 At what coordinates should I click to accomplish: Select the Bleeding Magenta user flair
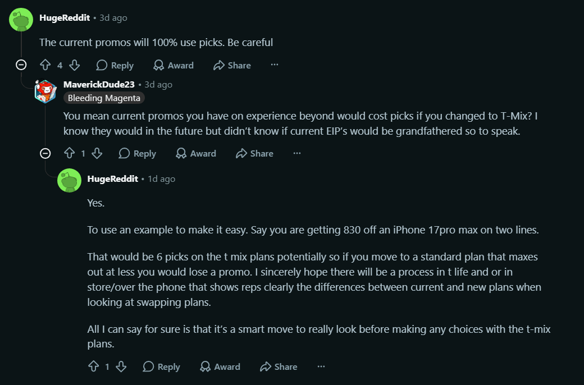104,98
